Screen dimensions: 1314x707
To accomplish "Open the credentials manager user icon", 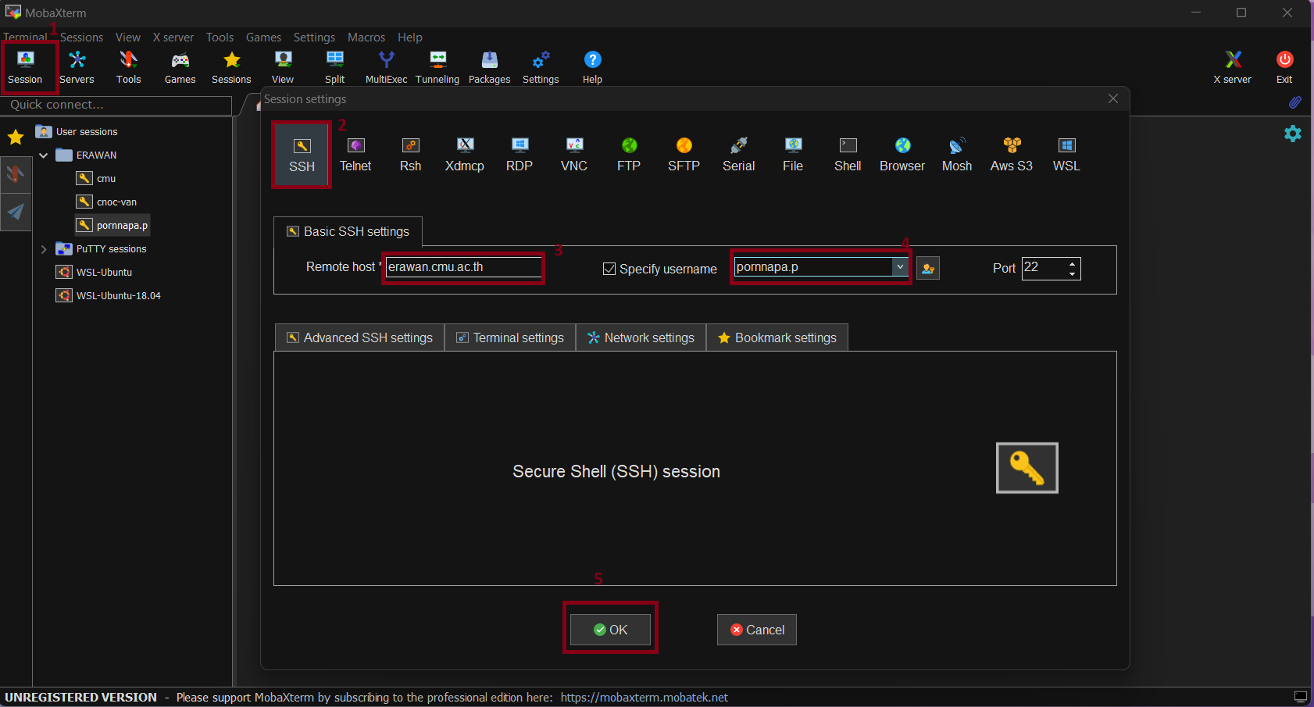I will [927, 268].
